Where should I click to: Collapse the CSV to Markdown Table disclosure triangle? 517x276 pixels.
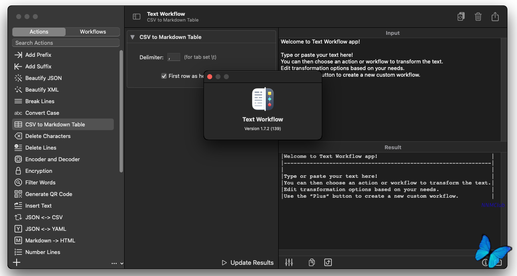tap(132, 37)
